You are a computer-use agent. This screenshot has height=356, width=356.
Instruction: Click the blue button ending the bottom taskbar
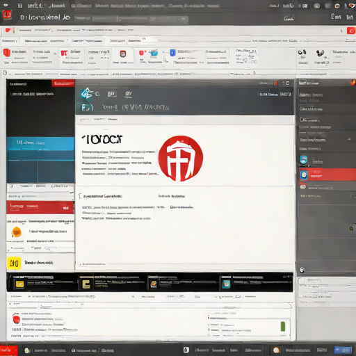[x=343, y=350]
